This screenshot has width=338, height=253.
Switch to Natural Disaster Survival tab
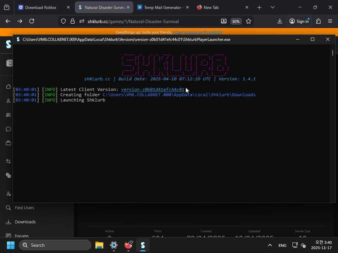(101, 8)
